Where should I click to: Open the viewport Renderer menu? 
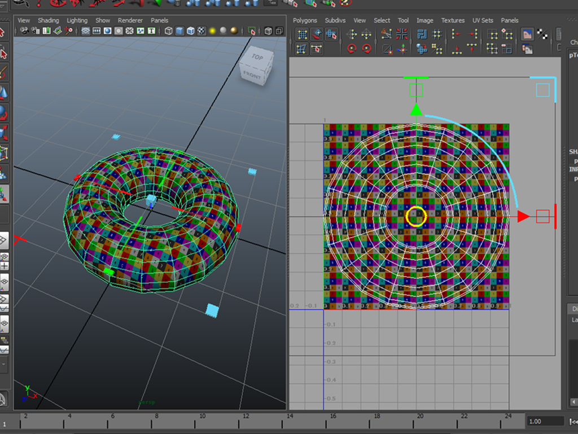[x=130, y=20]
